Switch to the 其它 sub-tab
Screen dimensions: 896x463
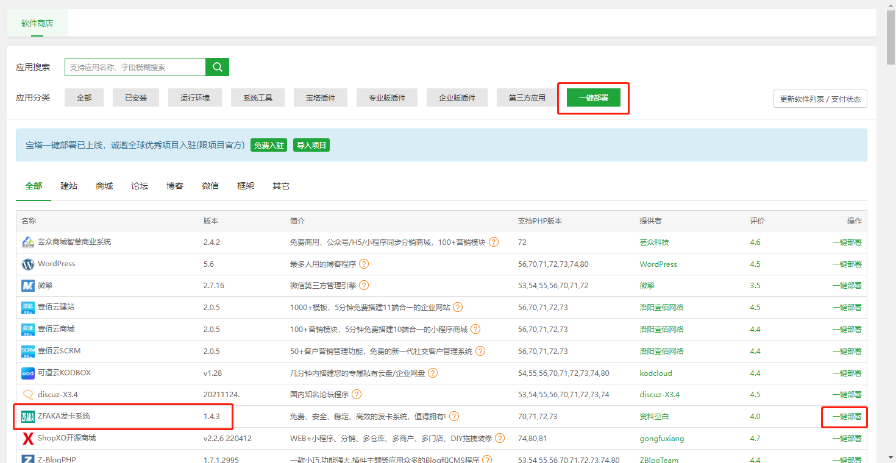tap(281, 186)
